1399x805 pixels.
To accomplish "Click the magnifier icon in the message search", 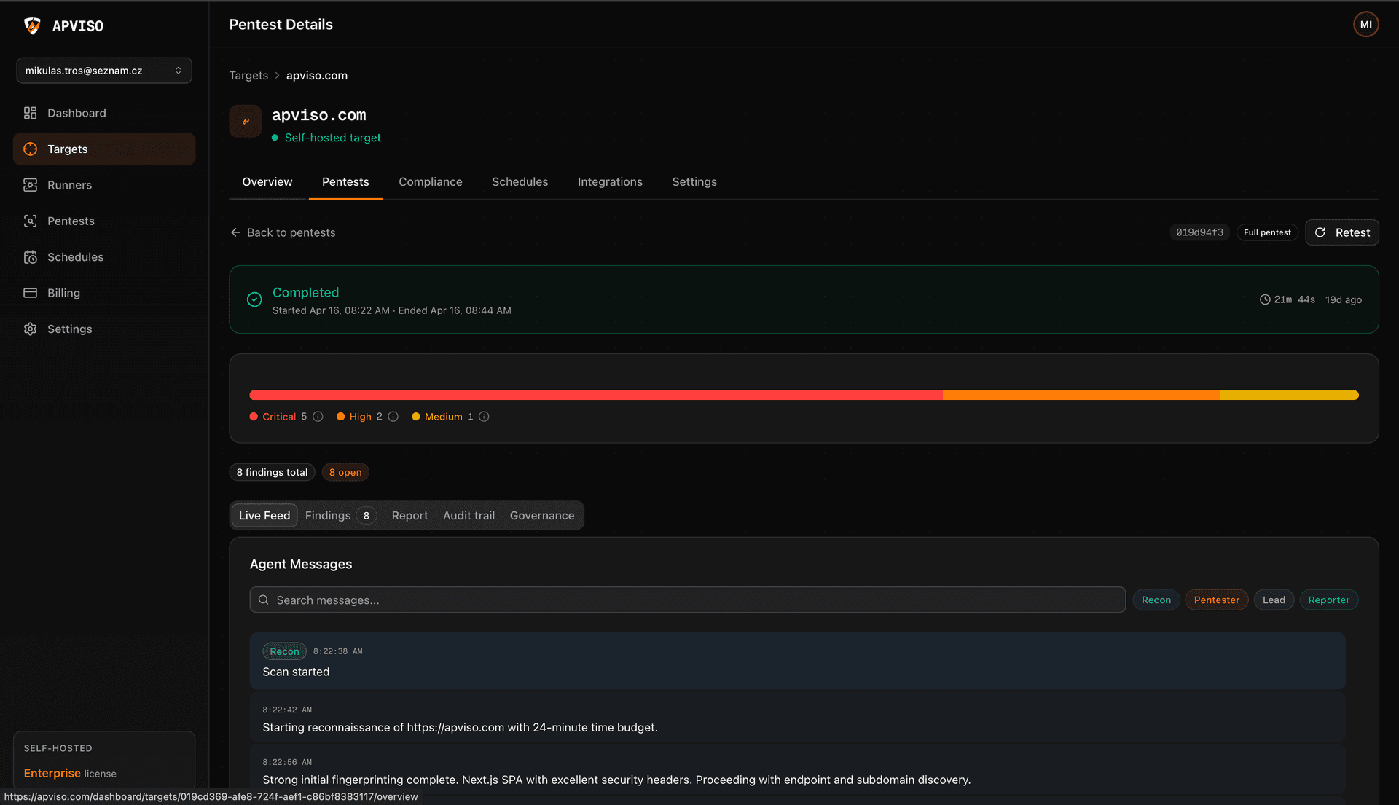I will pyautogui.click(x=264, y=600).
